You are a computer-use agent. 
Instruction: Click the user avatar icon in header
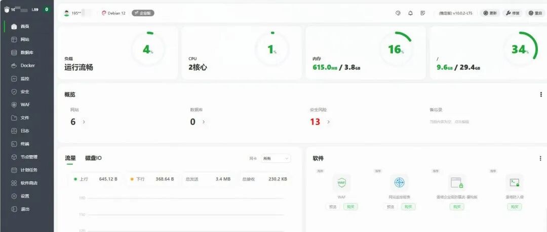(x=67, y=13)
